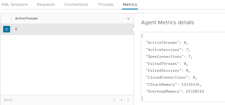Click the ActiveThreads line in JSON

pos(167,43)
